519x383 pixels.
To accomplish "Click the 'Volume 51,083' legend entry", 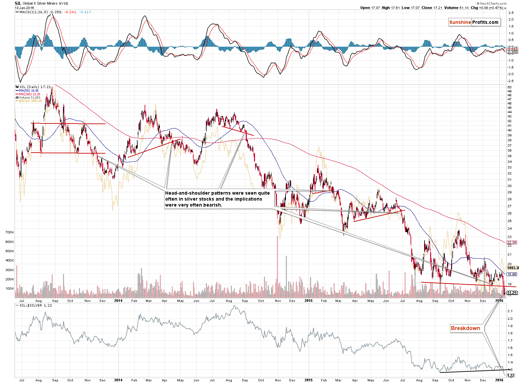I will [x=29, y=97].
